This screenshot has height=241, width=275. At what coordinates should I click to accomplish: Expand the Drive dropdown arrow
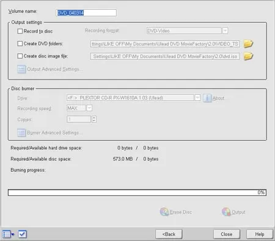click(x=197, y=98)
